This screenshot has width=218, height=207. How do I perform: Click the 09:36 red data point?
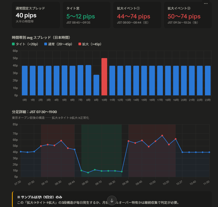tap(128, 141)
